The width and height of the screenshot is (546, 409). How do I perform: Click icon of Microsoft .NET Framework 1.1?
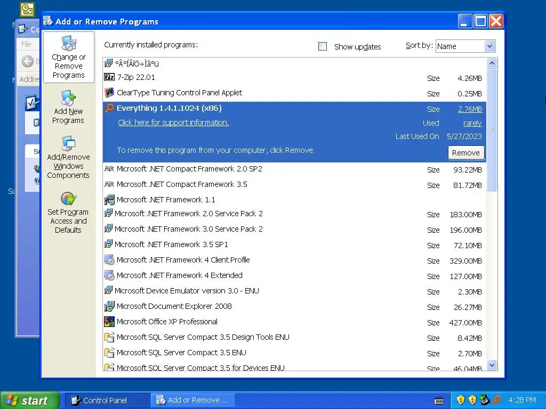click(109, 200)
